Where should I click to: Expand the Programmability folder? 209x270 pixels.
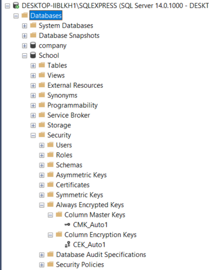coord(33,105)
